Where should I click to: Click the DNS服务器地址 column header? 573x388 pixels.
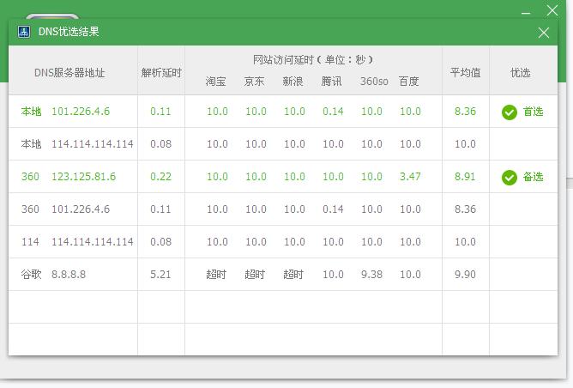tap(69, 72)
